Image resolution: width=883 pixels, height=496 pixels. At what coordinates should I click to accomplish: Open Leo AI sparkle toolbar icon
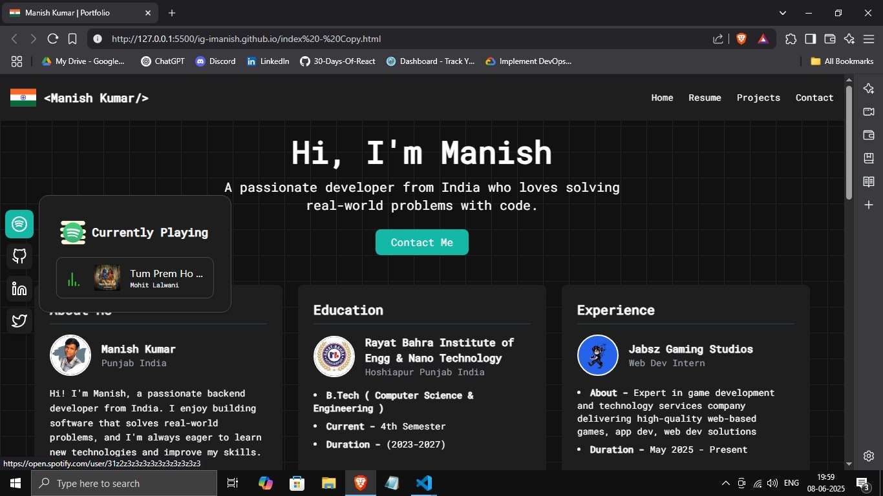click(849, 39)
